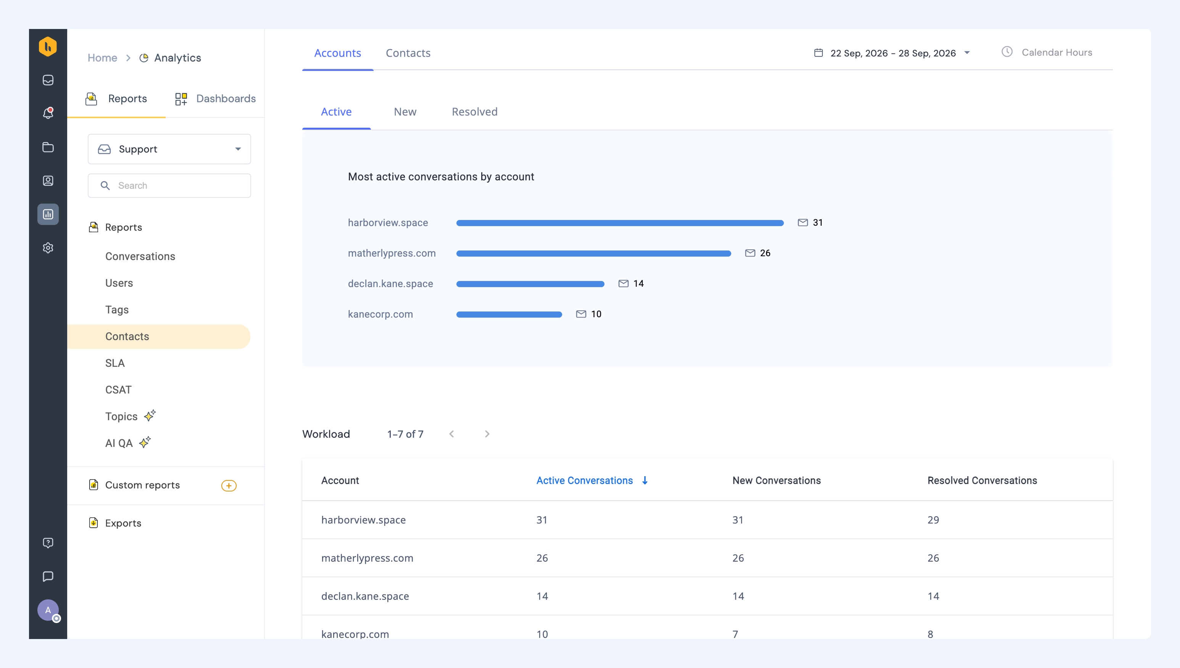
Task: Add a custom report with plus icon
Action: (229, 485)
